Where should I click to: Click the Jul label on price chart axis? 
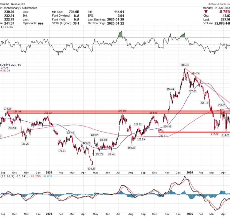coord(118,173)
